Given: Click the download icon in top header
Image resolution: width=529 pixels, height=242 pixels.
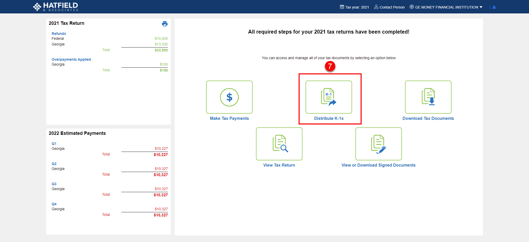Looking at the screenshot, I should coord(494,7).
